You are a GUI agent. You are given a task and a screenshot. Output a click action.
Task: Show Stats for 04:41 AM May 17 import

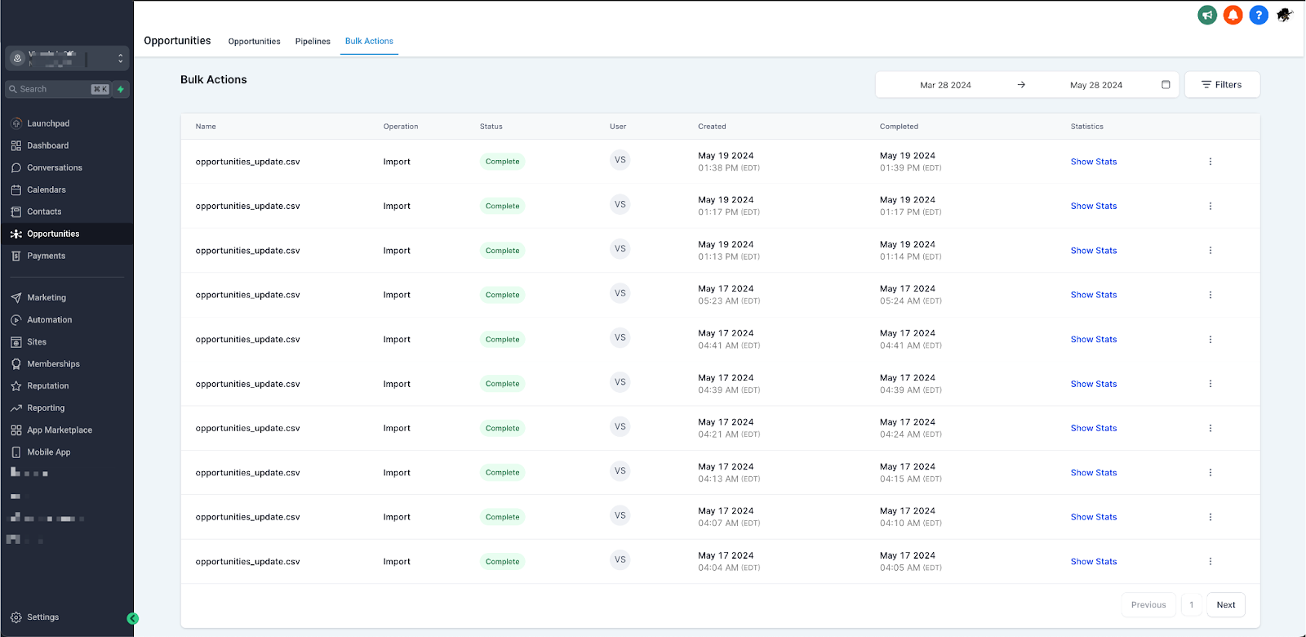[1094, 339]
